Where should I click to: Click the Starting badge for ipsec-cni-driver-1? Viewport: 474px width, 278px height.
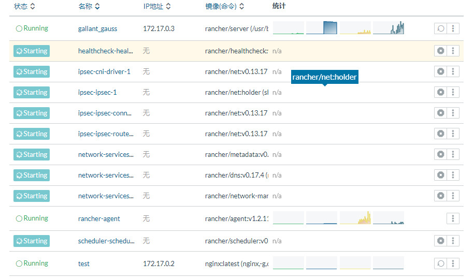pos(32,72)
